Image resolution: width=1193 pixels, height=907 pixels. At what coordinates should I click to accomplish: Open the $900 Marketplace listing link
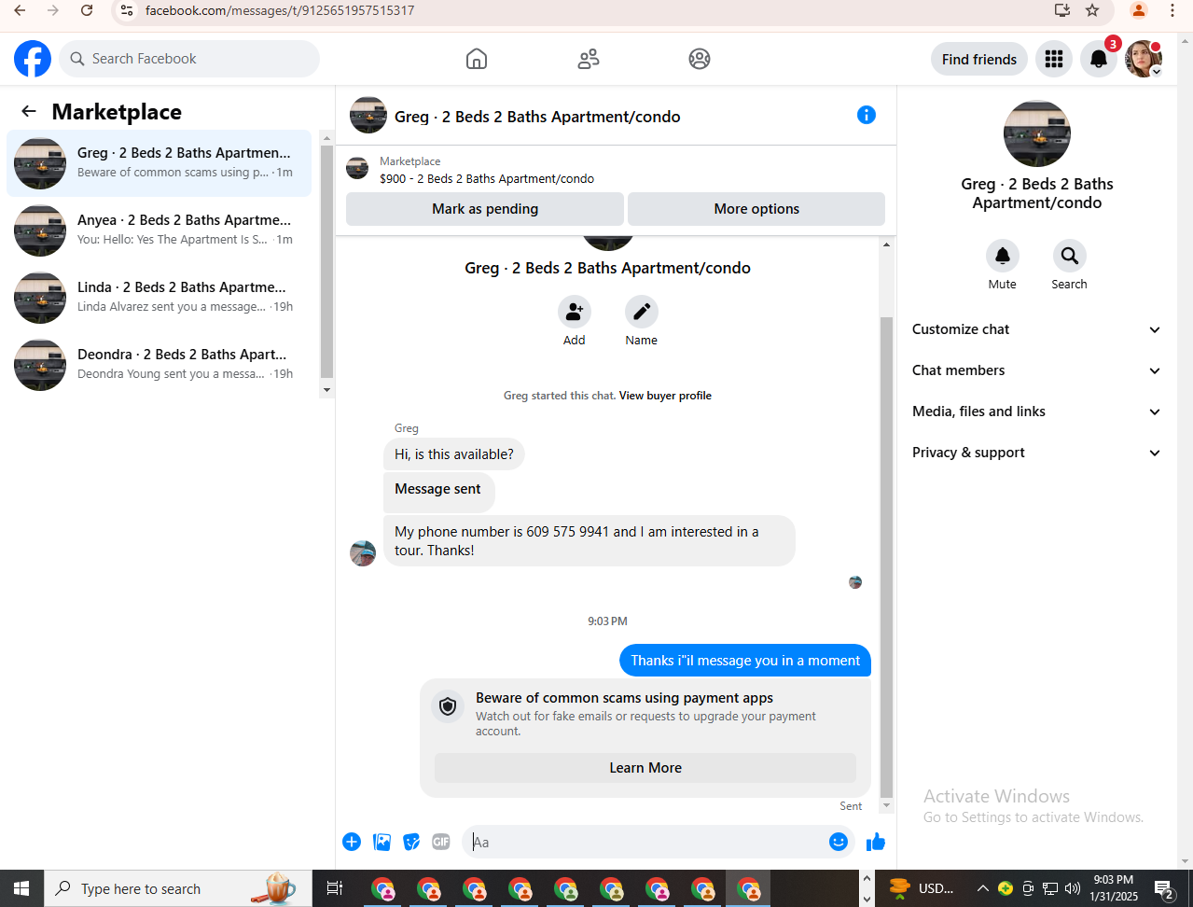pyautogui.click(x=487, y=178)
